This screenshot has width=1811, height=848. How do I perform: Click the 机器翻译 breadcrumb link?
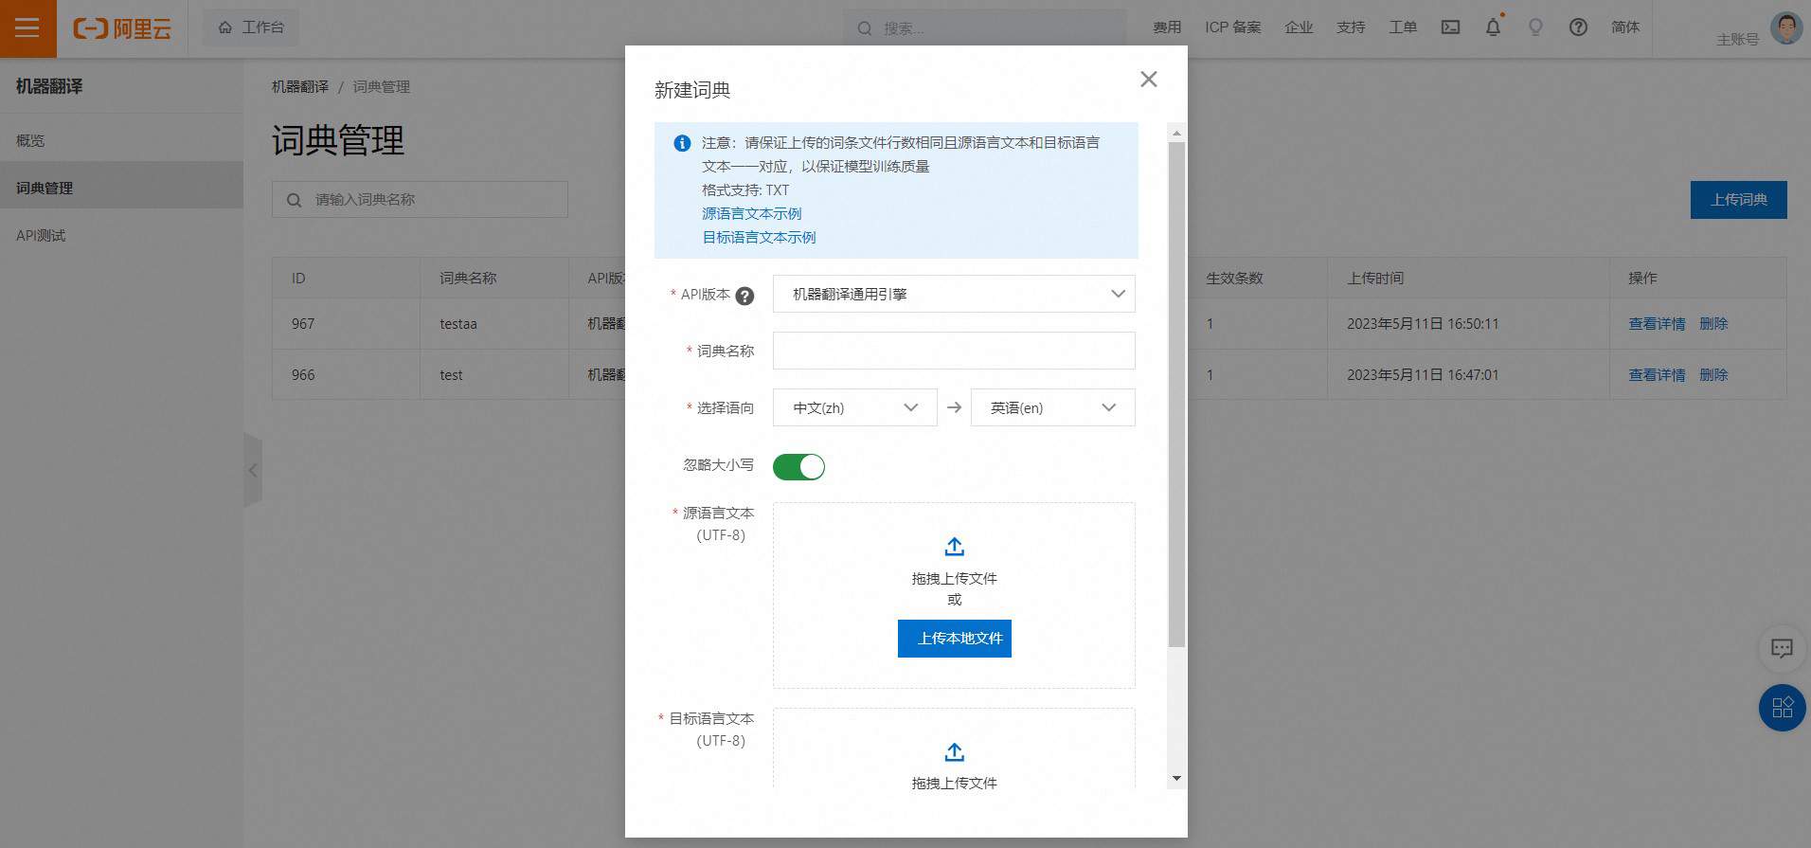click(x=300, y=86)
